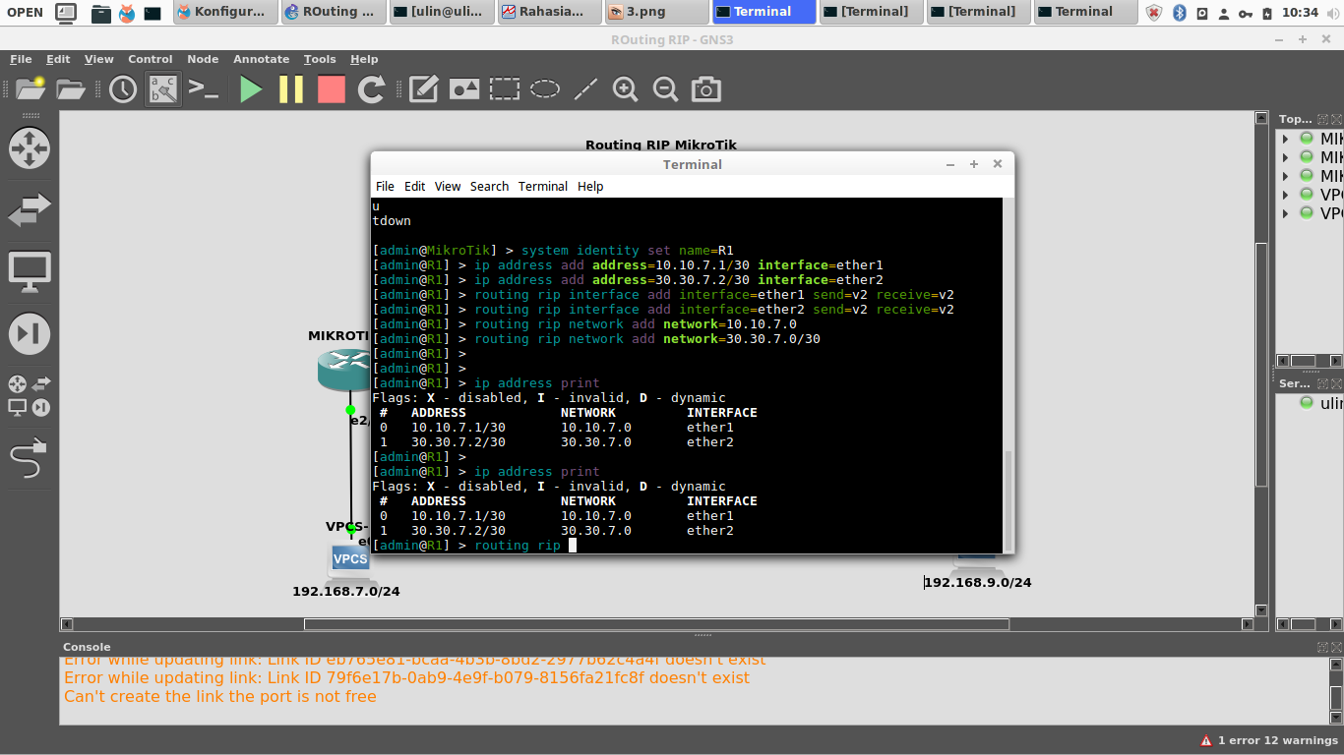This screenshot has height=755, width=1344.
Task: Zoom in using the magnifier plus icon
Action: coord(625,88)
